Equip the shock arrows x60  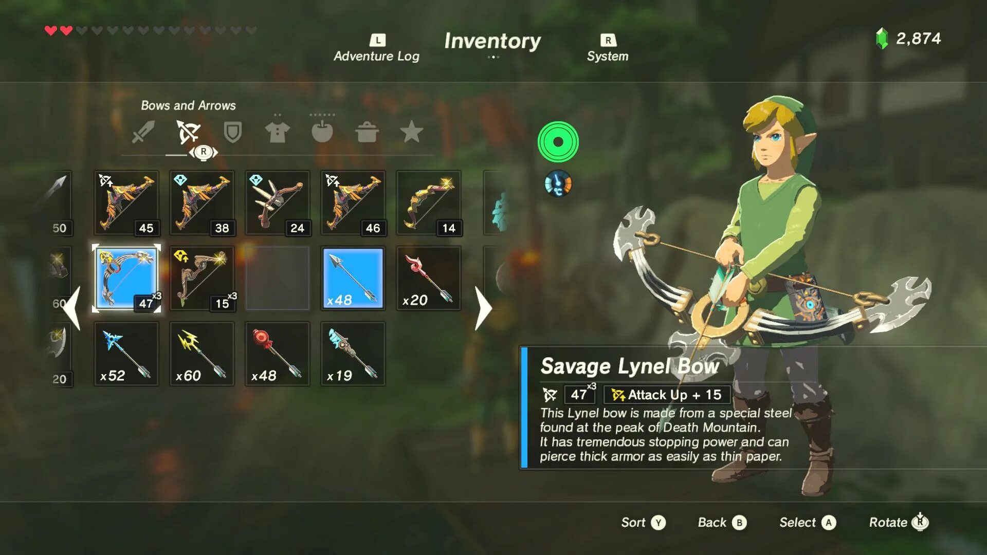pos(202,354)
